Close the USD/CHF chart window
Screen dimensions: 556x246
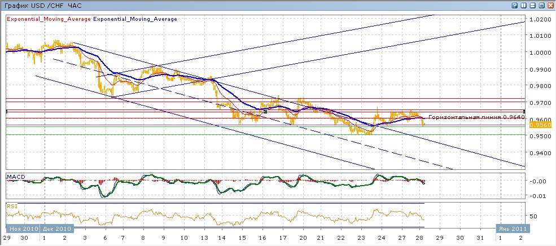click(x=550, y=6)
